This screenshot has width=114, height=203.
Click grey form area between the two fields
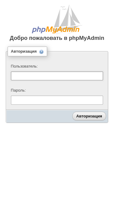(57, 84)
